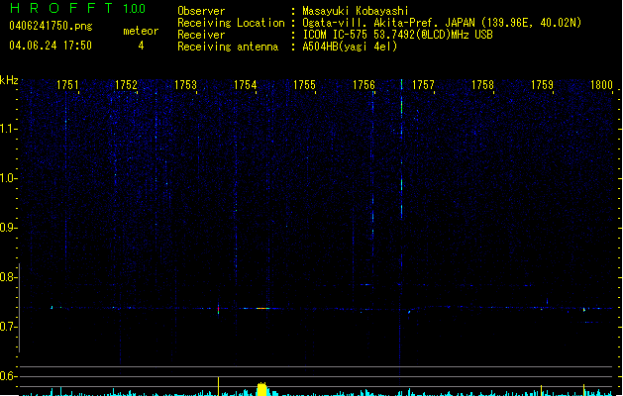Click the yellow power peak block in bottom graph

coord(261,389)
